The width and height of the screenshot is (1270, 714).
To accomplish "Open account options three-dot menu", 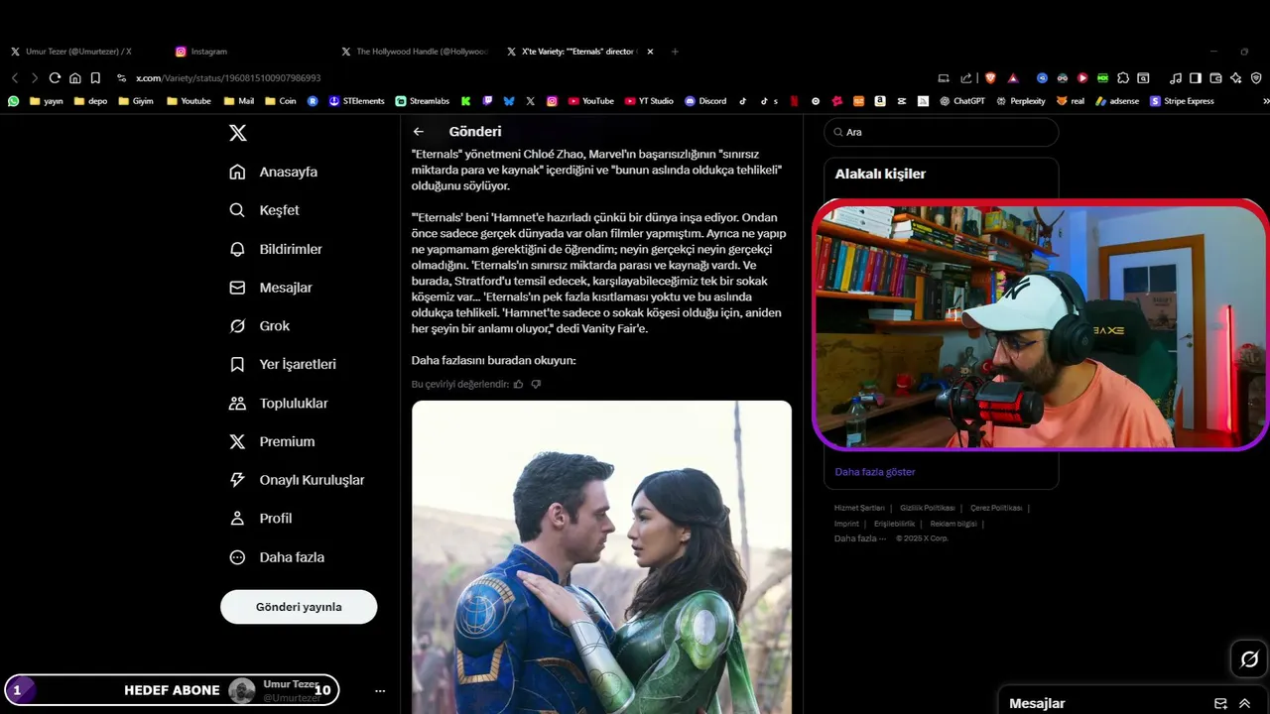I will tap(380, 690).
